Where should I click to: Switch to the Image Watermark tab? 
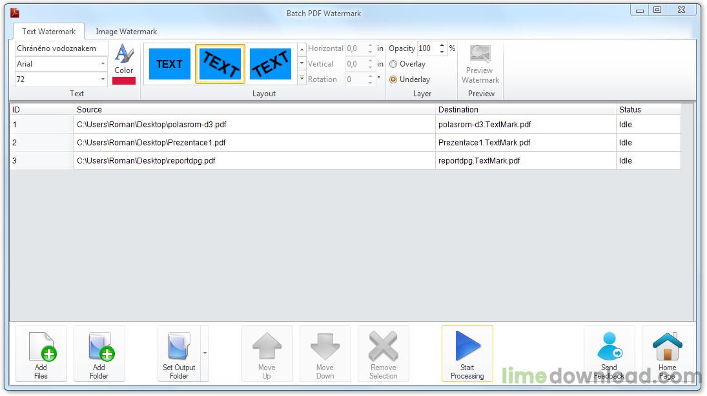pyautogui.click(x=126, y=31)
